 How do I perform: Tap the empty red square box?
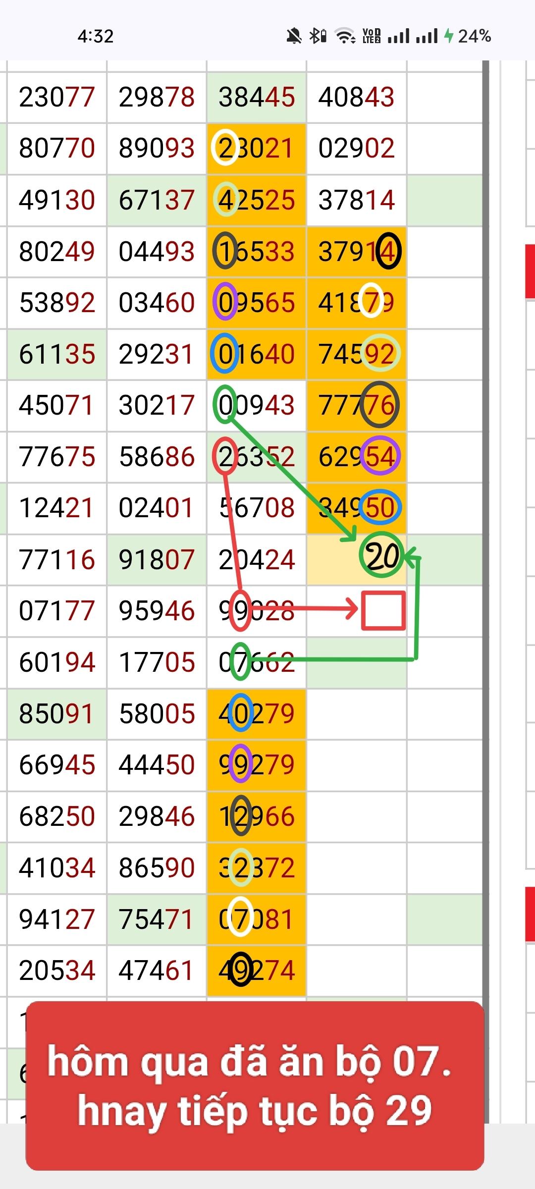[383, 610]
